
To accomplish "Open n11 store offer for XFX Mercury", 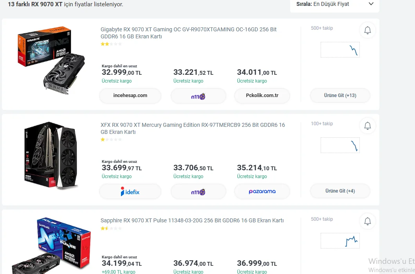I will point(198,191).
